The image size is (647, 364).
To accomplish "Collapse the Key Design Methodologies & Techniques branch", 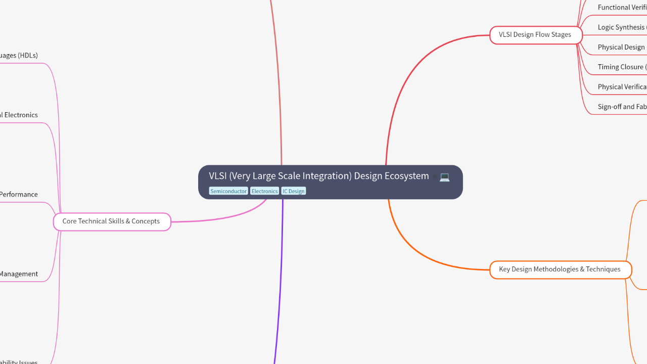I will (560, 269).
